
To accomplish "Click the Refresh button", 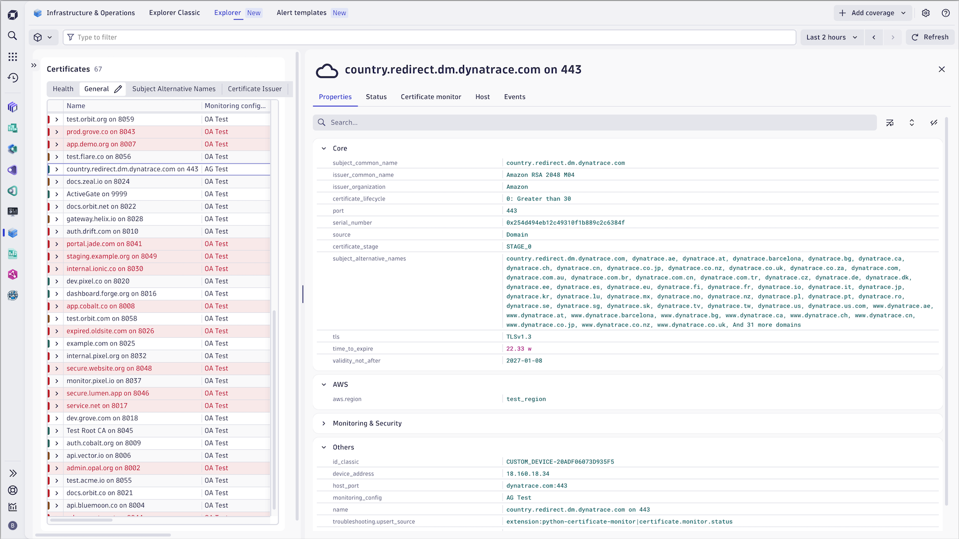I will (x=930, y=37).
